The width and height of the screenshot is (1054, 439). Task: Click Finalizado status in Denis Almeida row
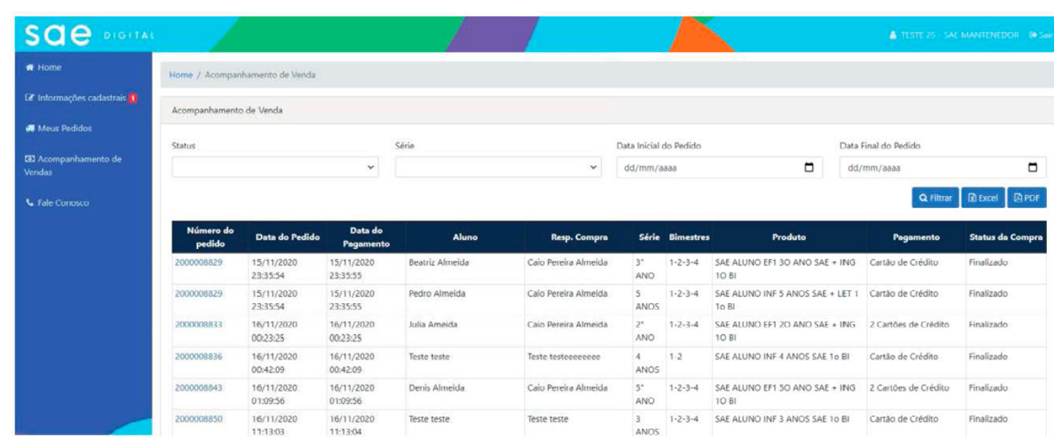(x=988, y=387)
